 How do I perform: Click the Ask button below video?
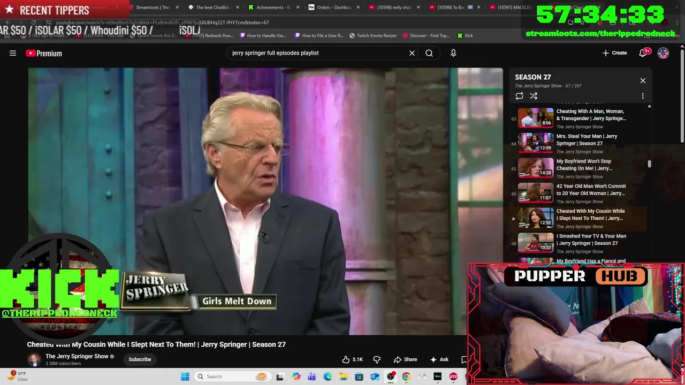439,359
